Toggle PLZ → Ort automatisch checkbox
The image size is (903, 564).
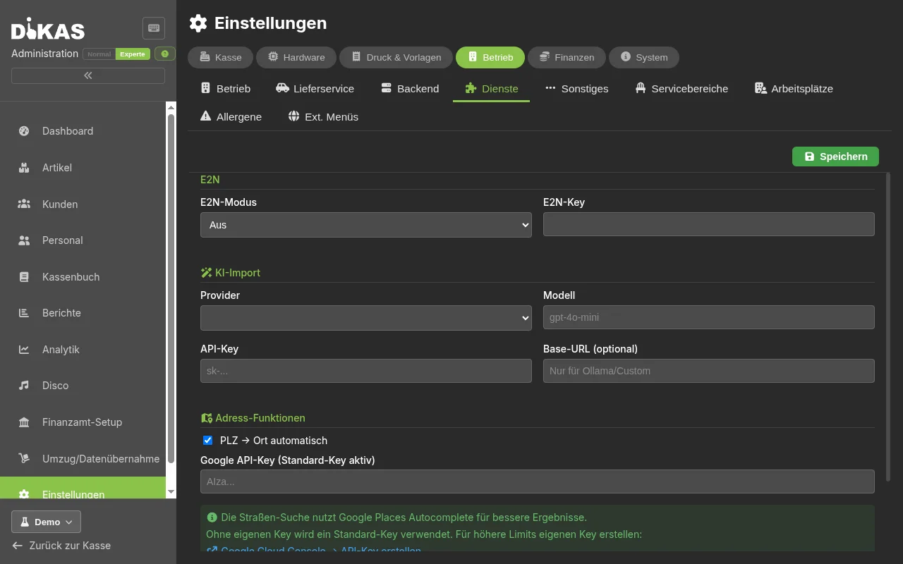pyautogui.click(x=207, y=440)
